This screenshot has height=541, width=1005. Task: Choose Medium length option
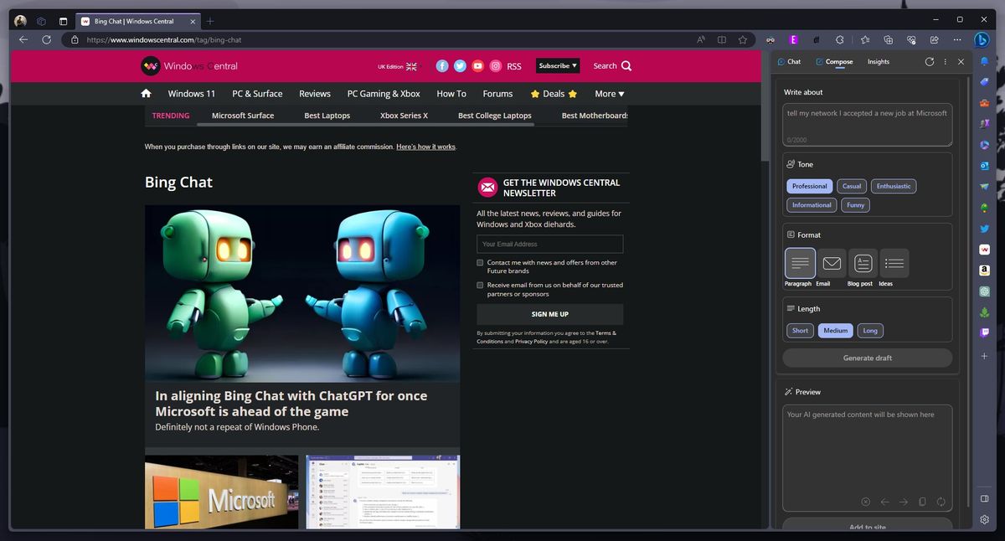point(835,331)
